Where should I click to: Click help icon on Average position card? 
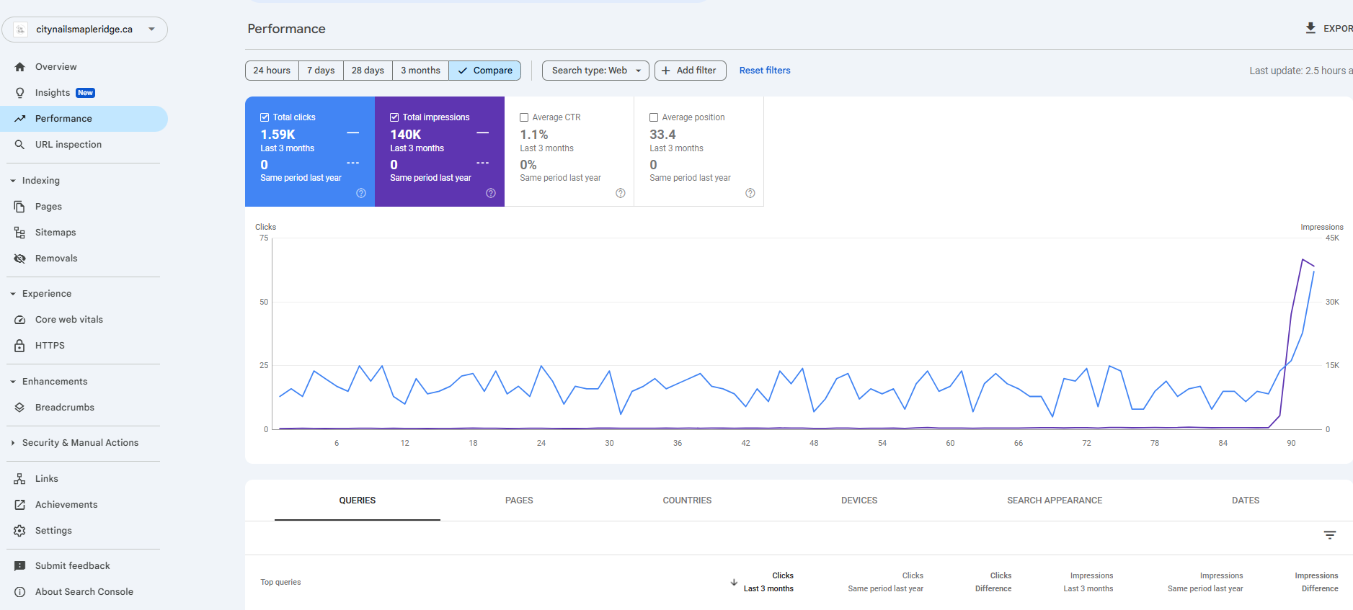tap(750, 193)
